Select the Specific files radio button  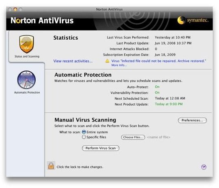(84, 137)
